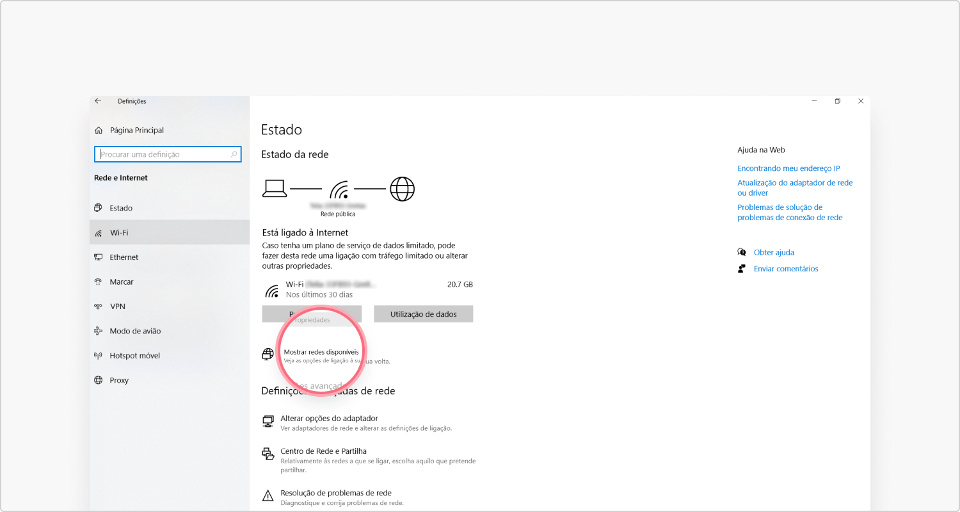Minimize the Definições window
960x512 pixels.
pos(814,101)
